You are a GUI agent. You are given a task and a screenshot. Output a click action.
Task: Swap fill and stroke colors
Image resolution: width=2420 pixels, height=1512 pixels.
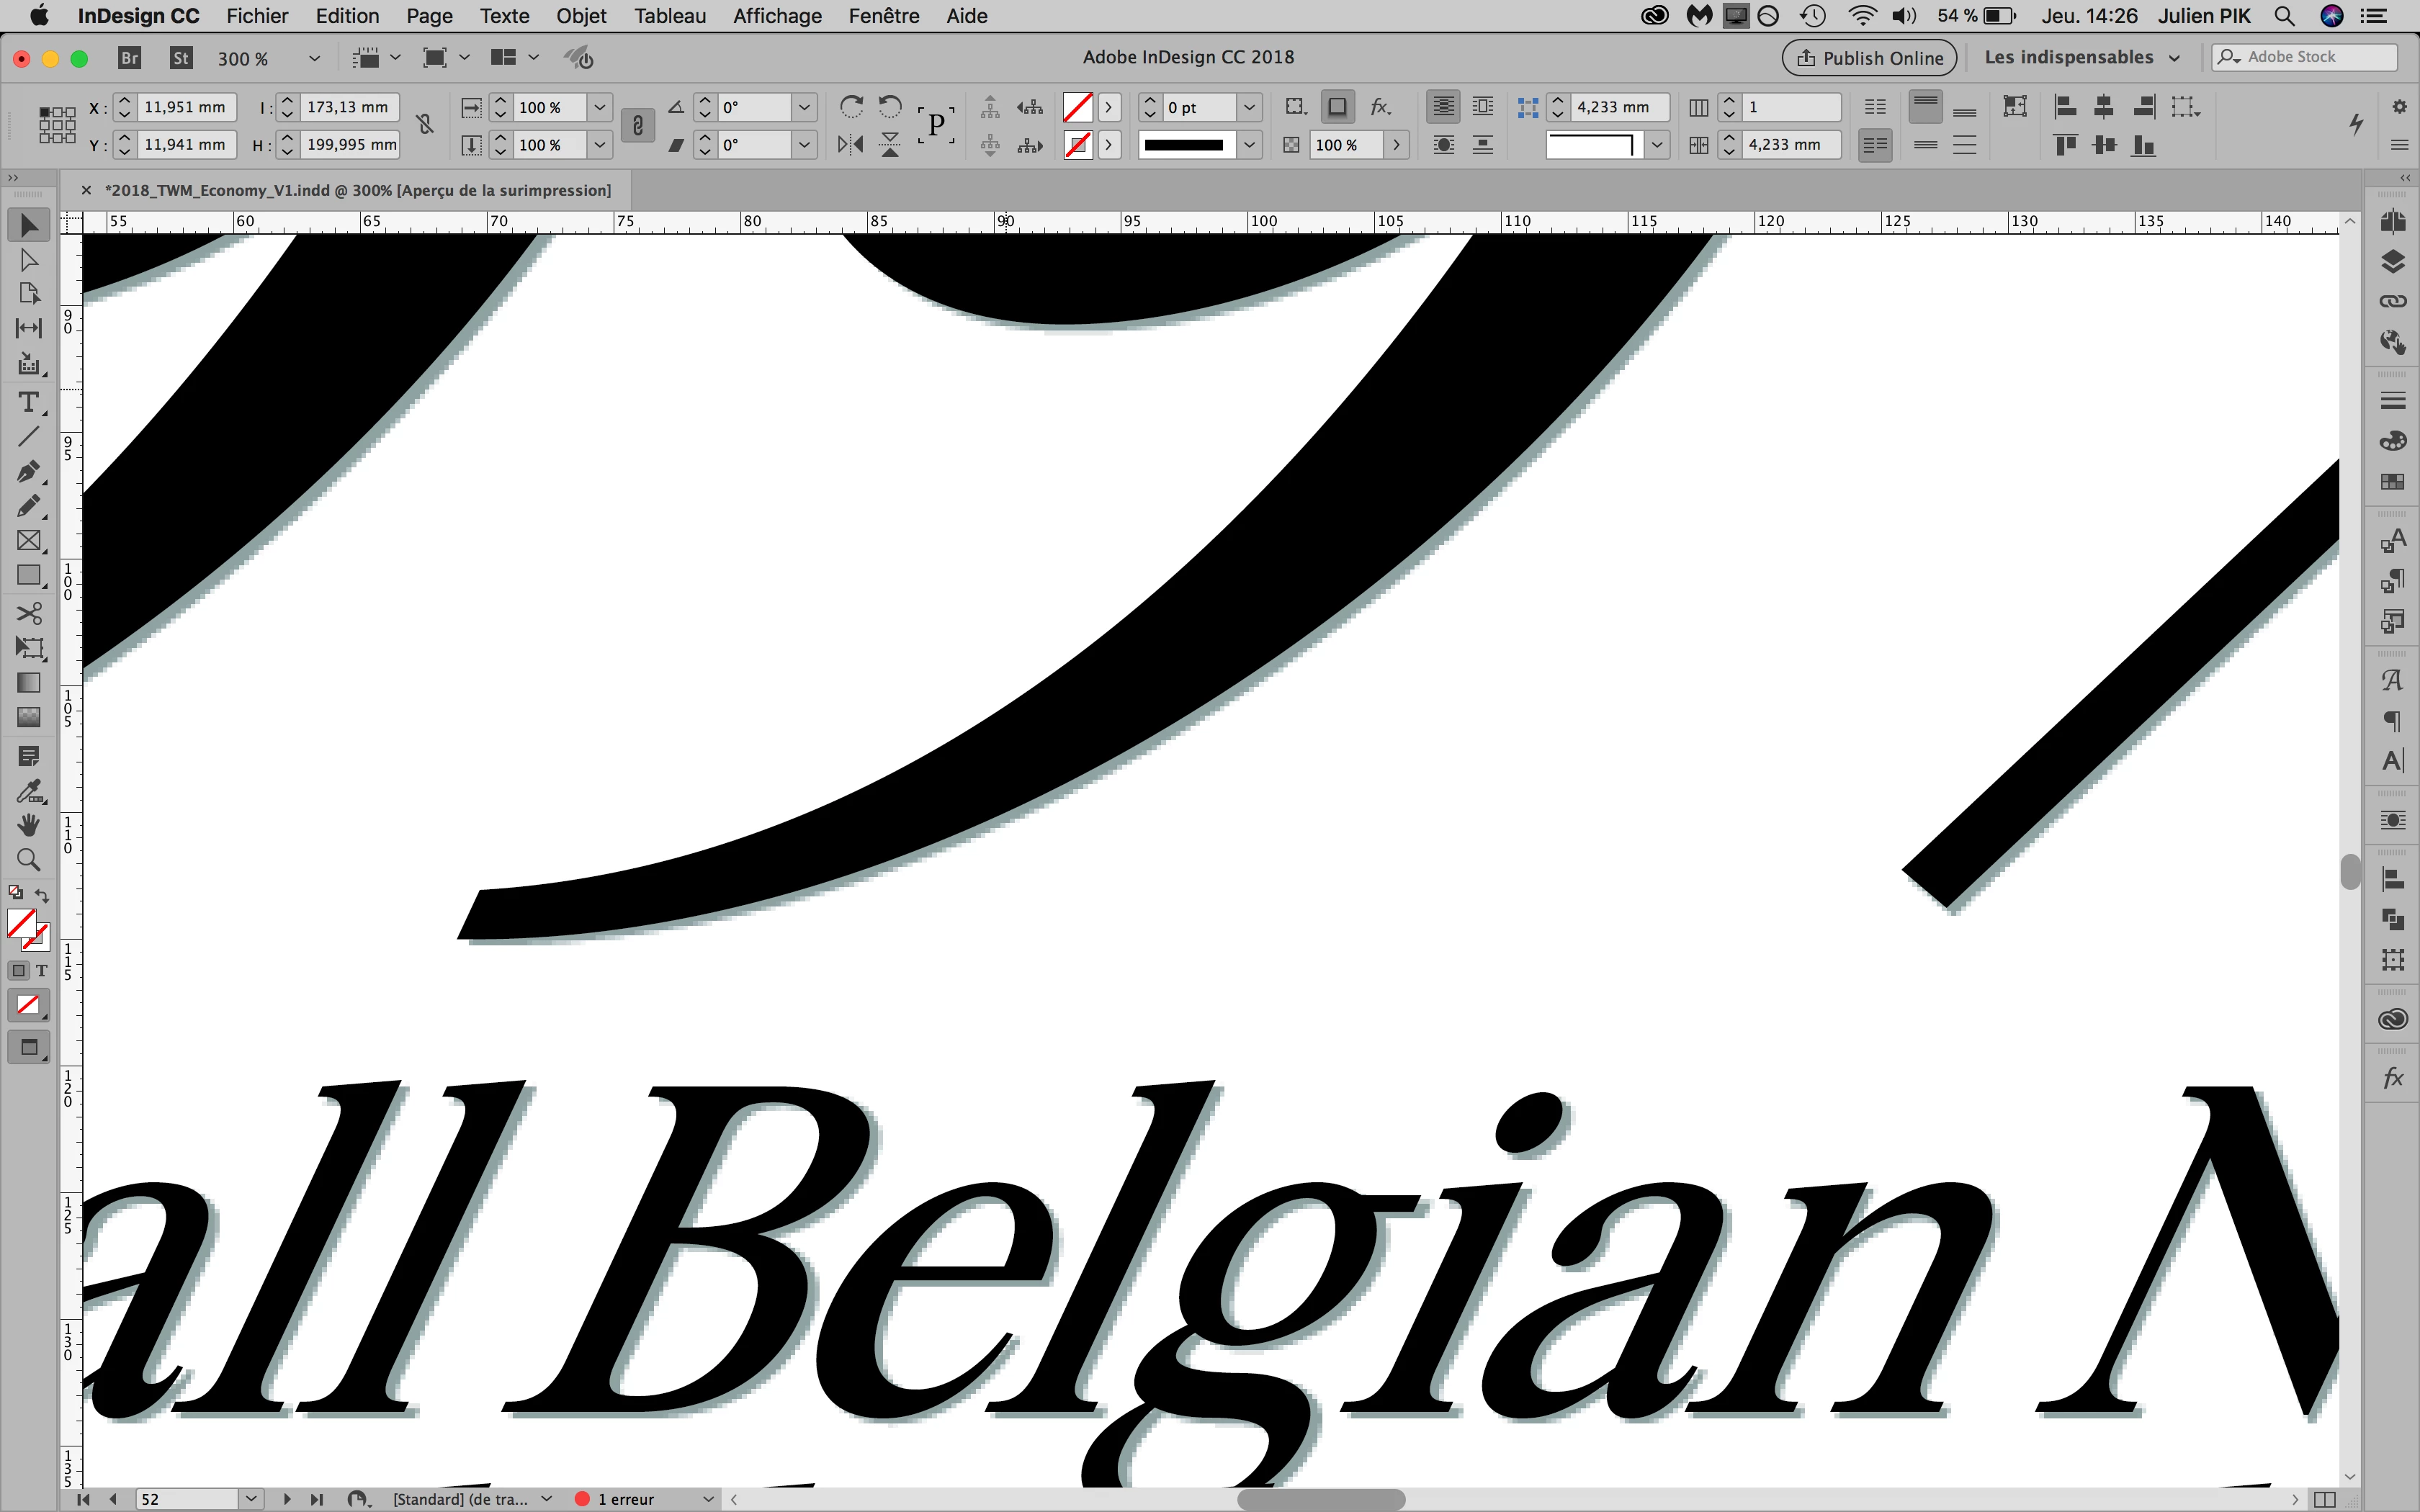(x=42, y=894)
